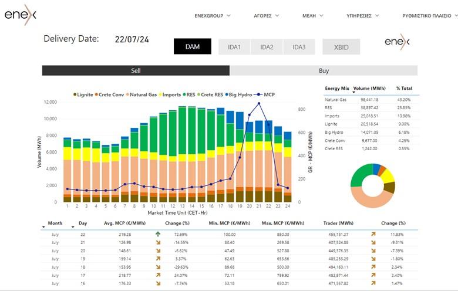Sort by the Day column
The image size is (458, 291).
click(x=83, y=223)
